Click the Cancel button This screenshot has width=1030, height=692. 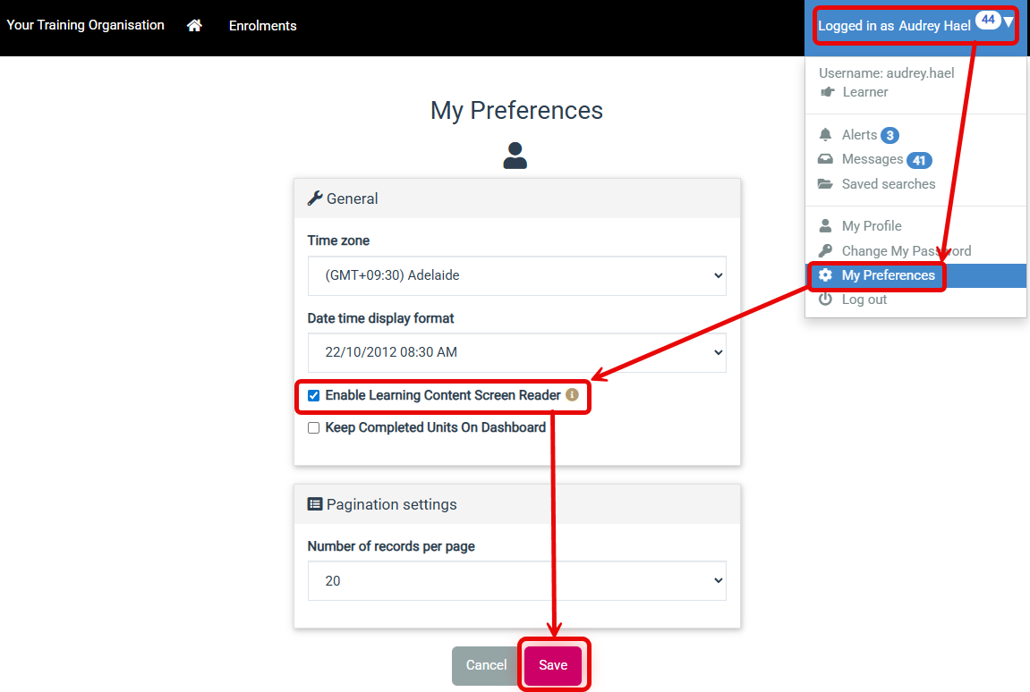(x=486, y=665)
